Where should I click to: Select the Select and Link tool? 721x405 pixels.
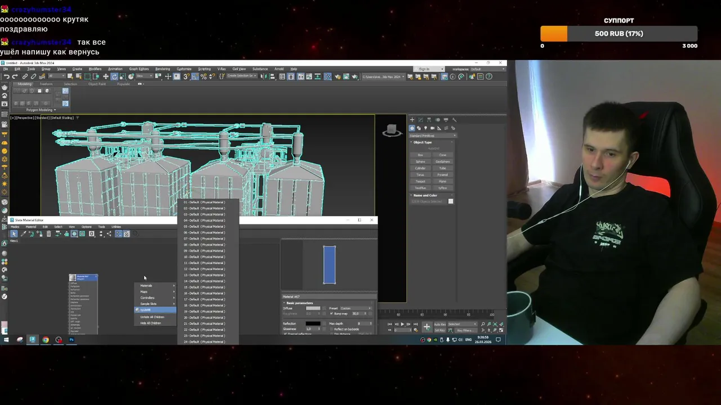click(x=25, y=76)
